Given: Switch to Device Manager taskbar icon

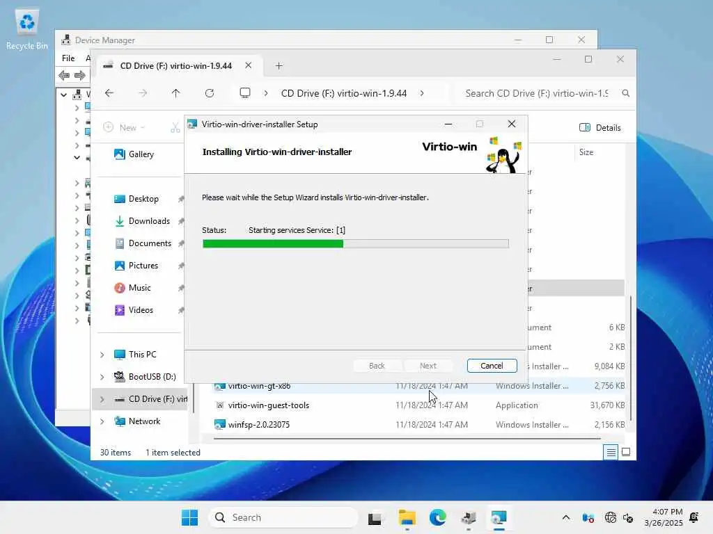Looking at the screenshot, I should point(469,517).
